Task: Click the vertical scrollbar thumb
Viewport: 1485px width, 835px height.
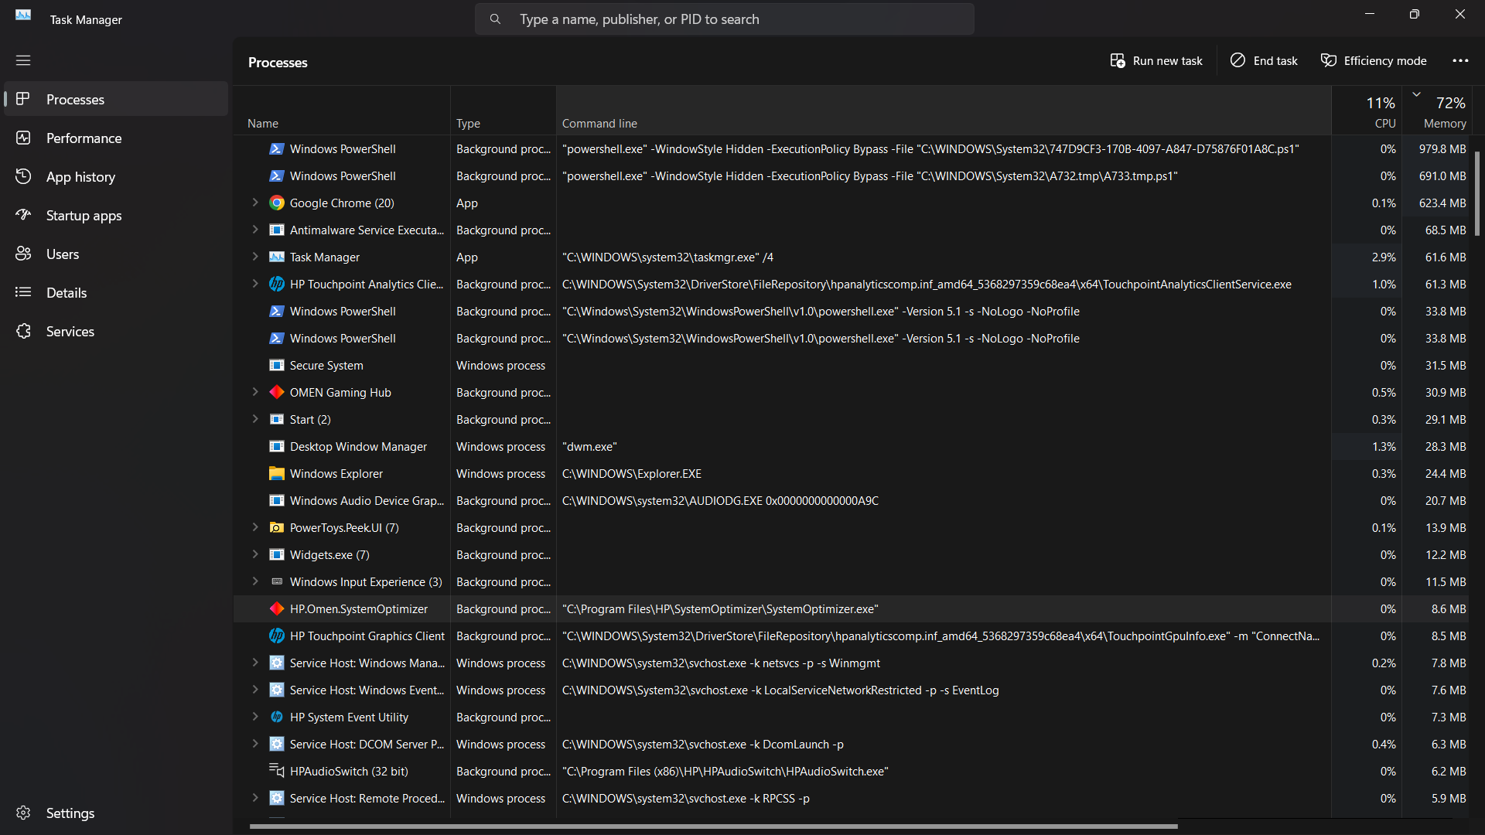Action: tap(1477, 193)
